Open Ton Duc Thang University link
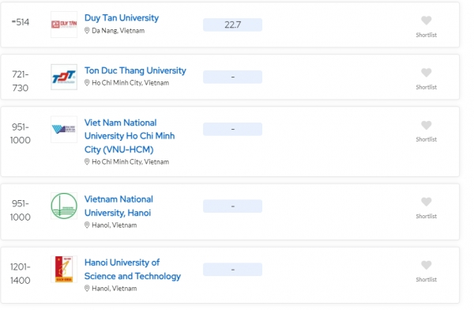The image size is (474, 310). [135, 70]
